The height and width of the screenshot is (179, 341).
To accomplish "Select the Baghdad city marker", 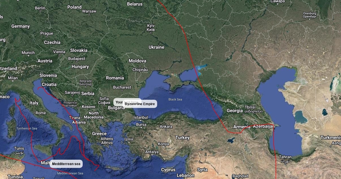I will pos(240,179).
